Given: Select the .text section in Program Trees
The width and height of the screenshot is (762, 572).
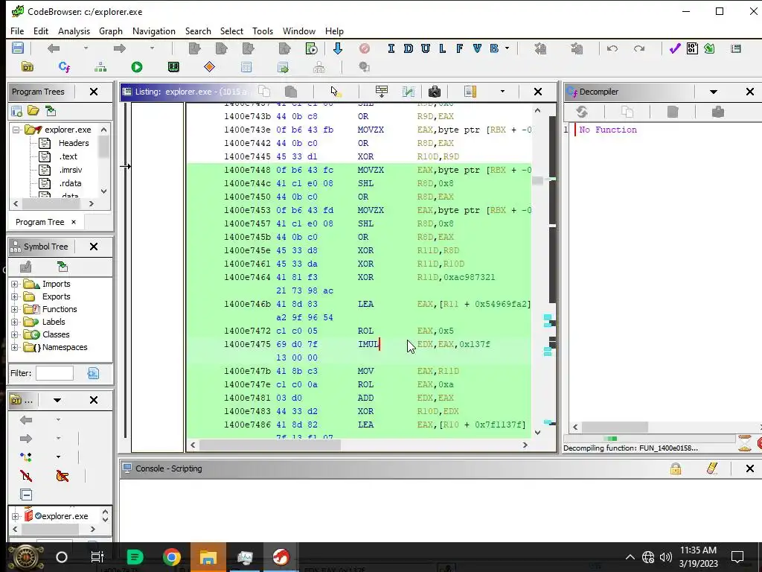Looking at the screenshot, I should [68, 156].
